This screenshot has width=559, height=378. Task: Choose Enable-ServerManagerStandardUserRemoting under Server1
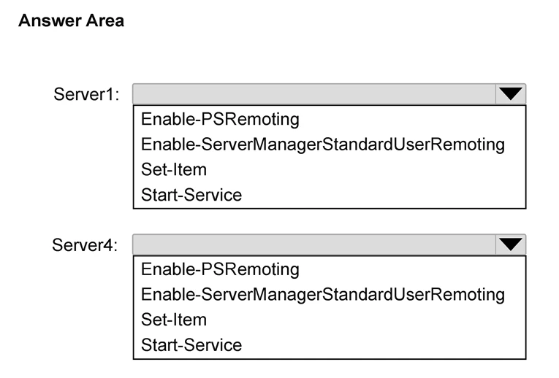coord(323,144)
